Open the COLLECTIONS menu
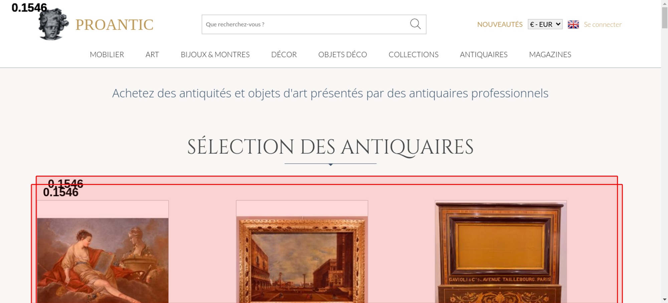 pyautogui.click(x=413, y=54)
